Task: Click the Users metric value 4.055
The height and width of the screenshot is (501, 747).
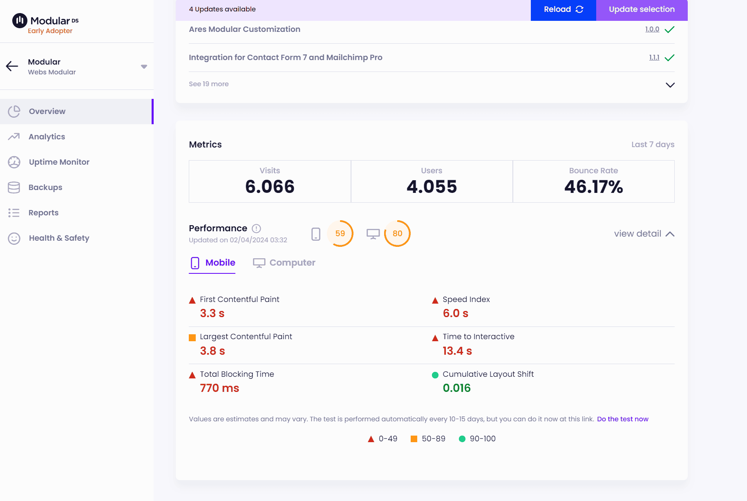Action: [x=432, y=187]
